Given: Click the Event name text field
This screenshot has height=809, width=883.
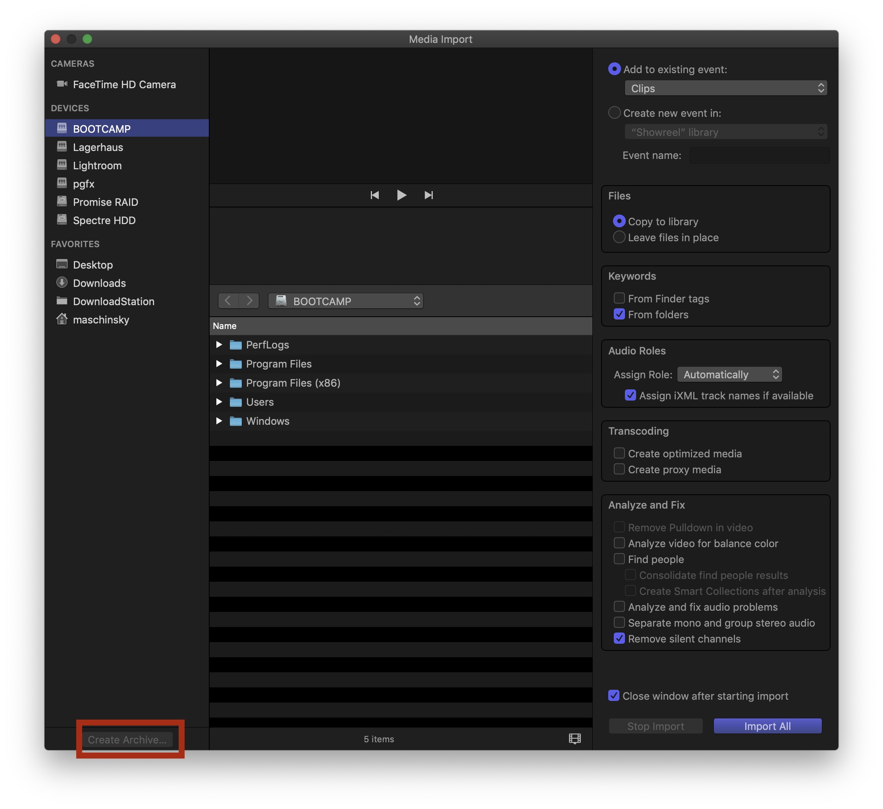Looking at the screenshot, I should [x=759, y=155].
